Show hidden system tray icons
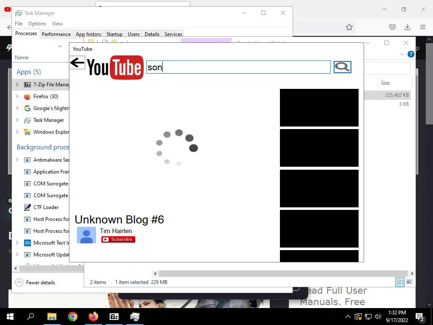 coord(348,317)
